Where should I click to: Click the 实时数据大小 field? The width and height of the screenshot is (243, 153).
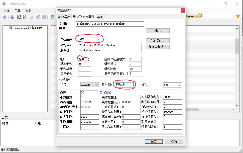click(131, 102)
